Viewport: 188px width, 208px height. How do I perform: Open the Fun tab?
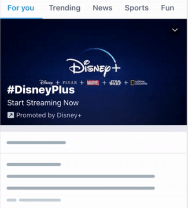pos(167,8)
